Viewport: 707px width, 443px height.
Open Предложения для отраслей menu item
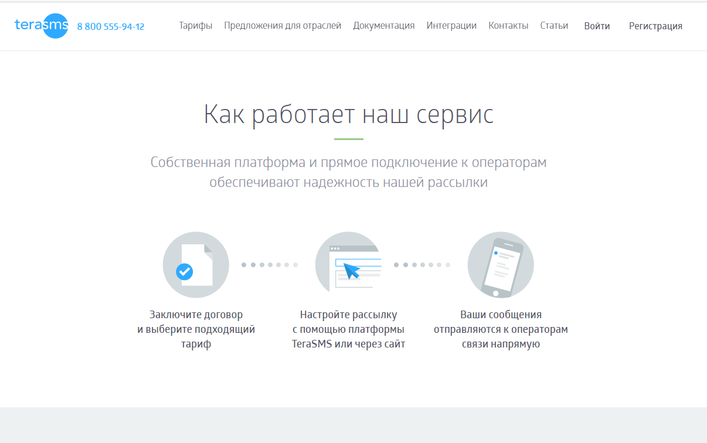283,26
